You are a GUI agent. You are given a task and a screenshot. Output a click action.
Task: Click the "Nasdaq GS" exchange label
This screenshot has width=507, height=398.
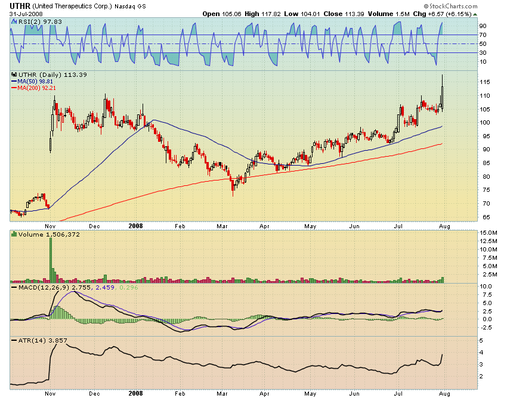(130, 7)
